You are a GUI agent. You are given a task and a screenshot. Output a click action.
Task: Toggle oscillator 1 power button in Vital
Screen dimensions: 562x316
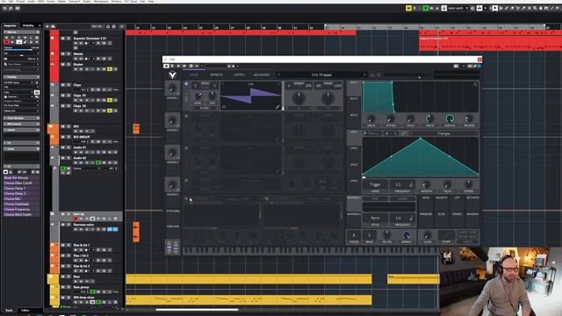[186, 84]
